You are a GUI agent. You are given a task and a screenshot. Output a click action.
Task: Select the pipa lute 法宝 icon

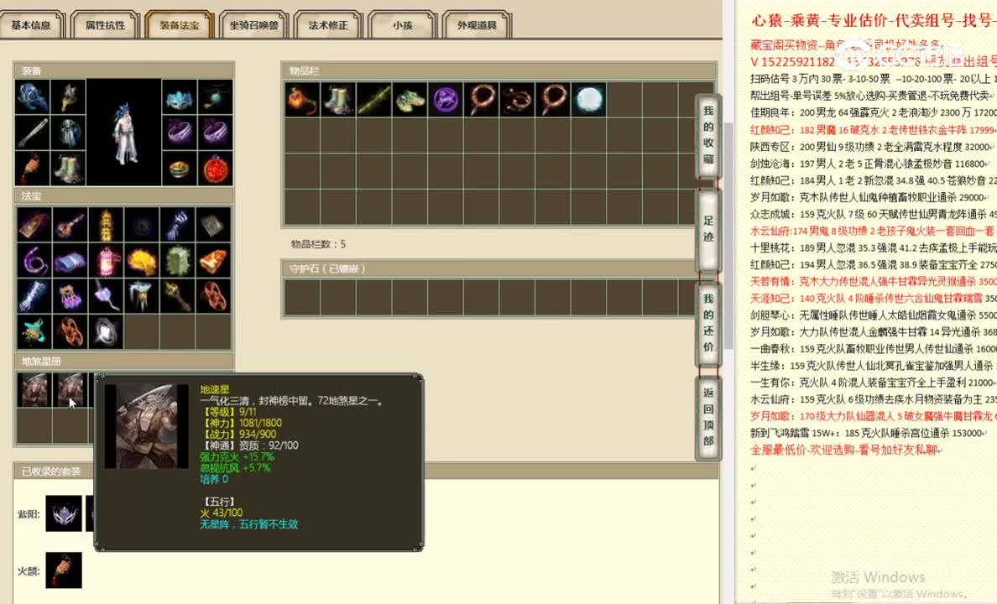(70, 224)
